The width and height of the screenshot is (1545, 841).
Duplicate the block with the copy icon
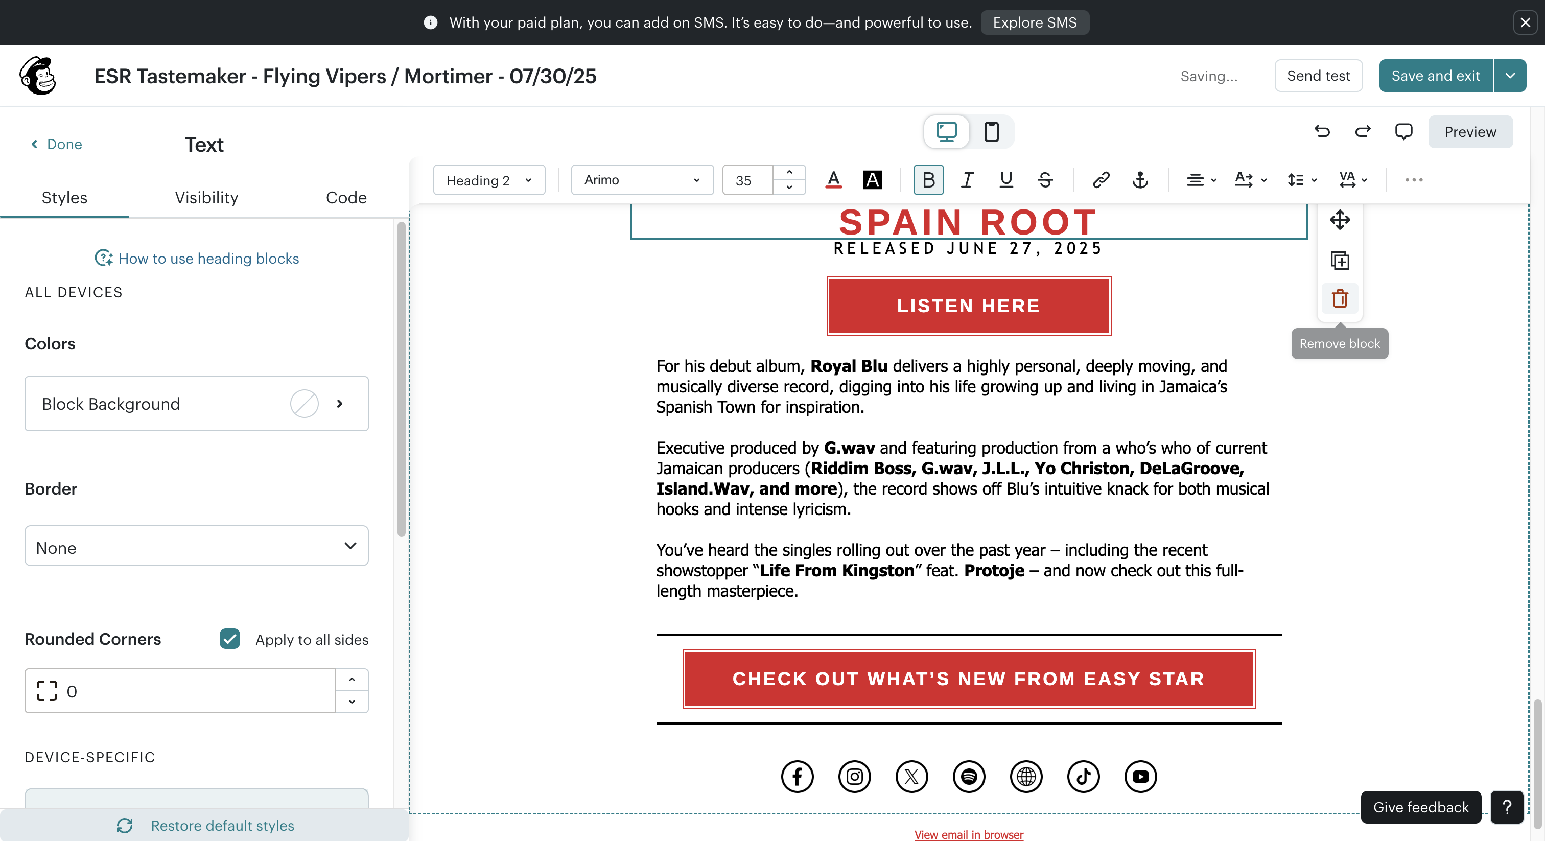tap(1340, 261)
